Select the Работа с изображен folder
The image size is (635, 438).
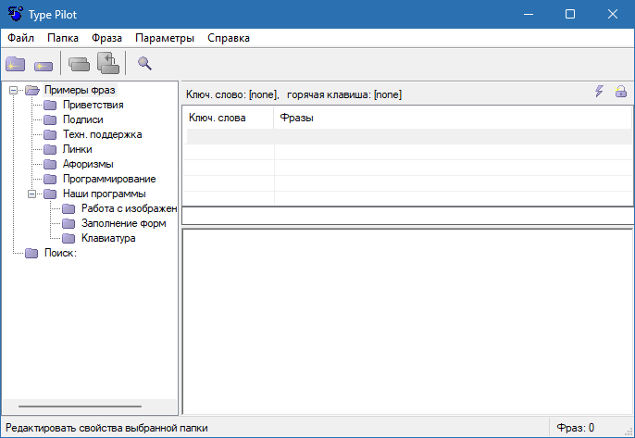click(129, 208)
